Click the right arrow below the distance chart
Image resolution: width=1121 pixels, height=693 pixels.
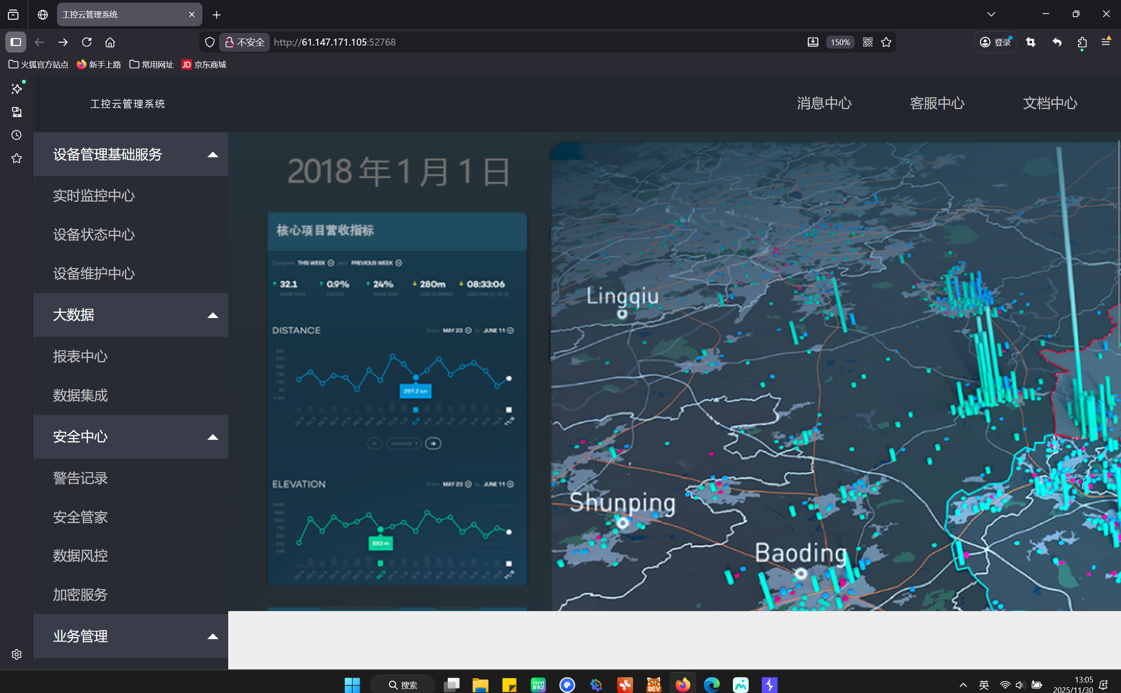tap(433, 443)
